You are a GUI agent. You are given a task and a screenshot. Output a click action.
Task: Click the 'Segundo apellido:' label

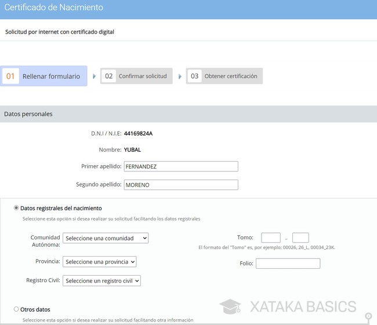(x=99, y=184)
